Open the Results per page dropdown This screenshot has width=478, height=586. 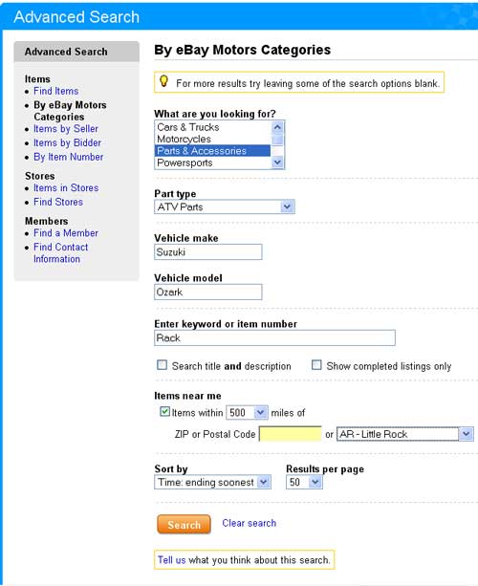pyautogui.click(x=304, y=482)
